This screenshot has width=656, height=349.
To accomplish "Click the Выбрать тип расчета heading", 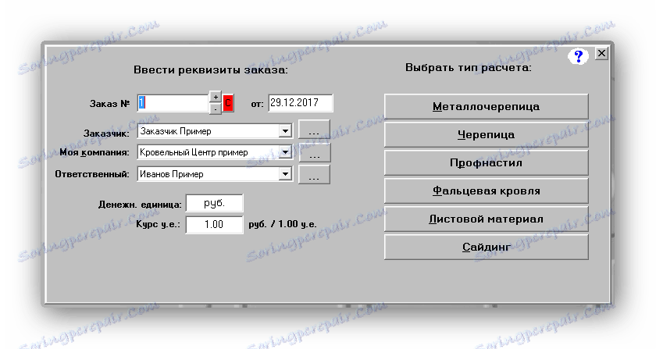I will 468,67.
